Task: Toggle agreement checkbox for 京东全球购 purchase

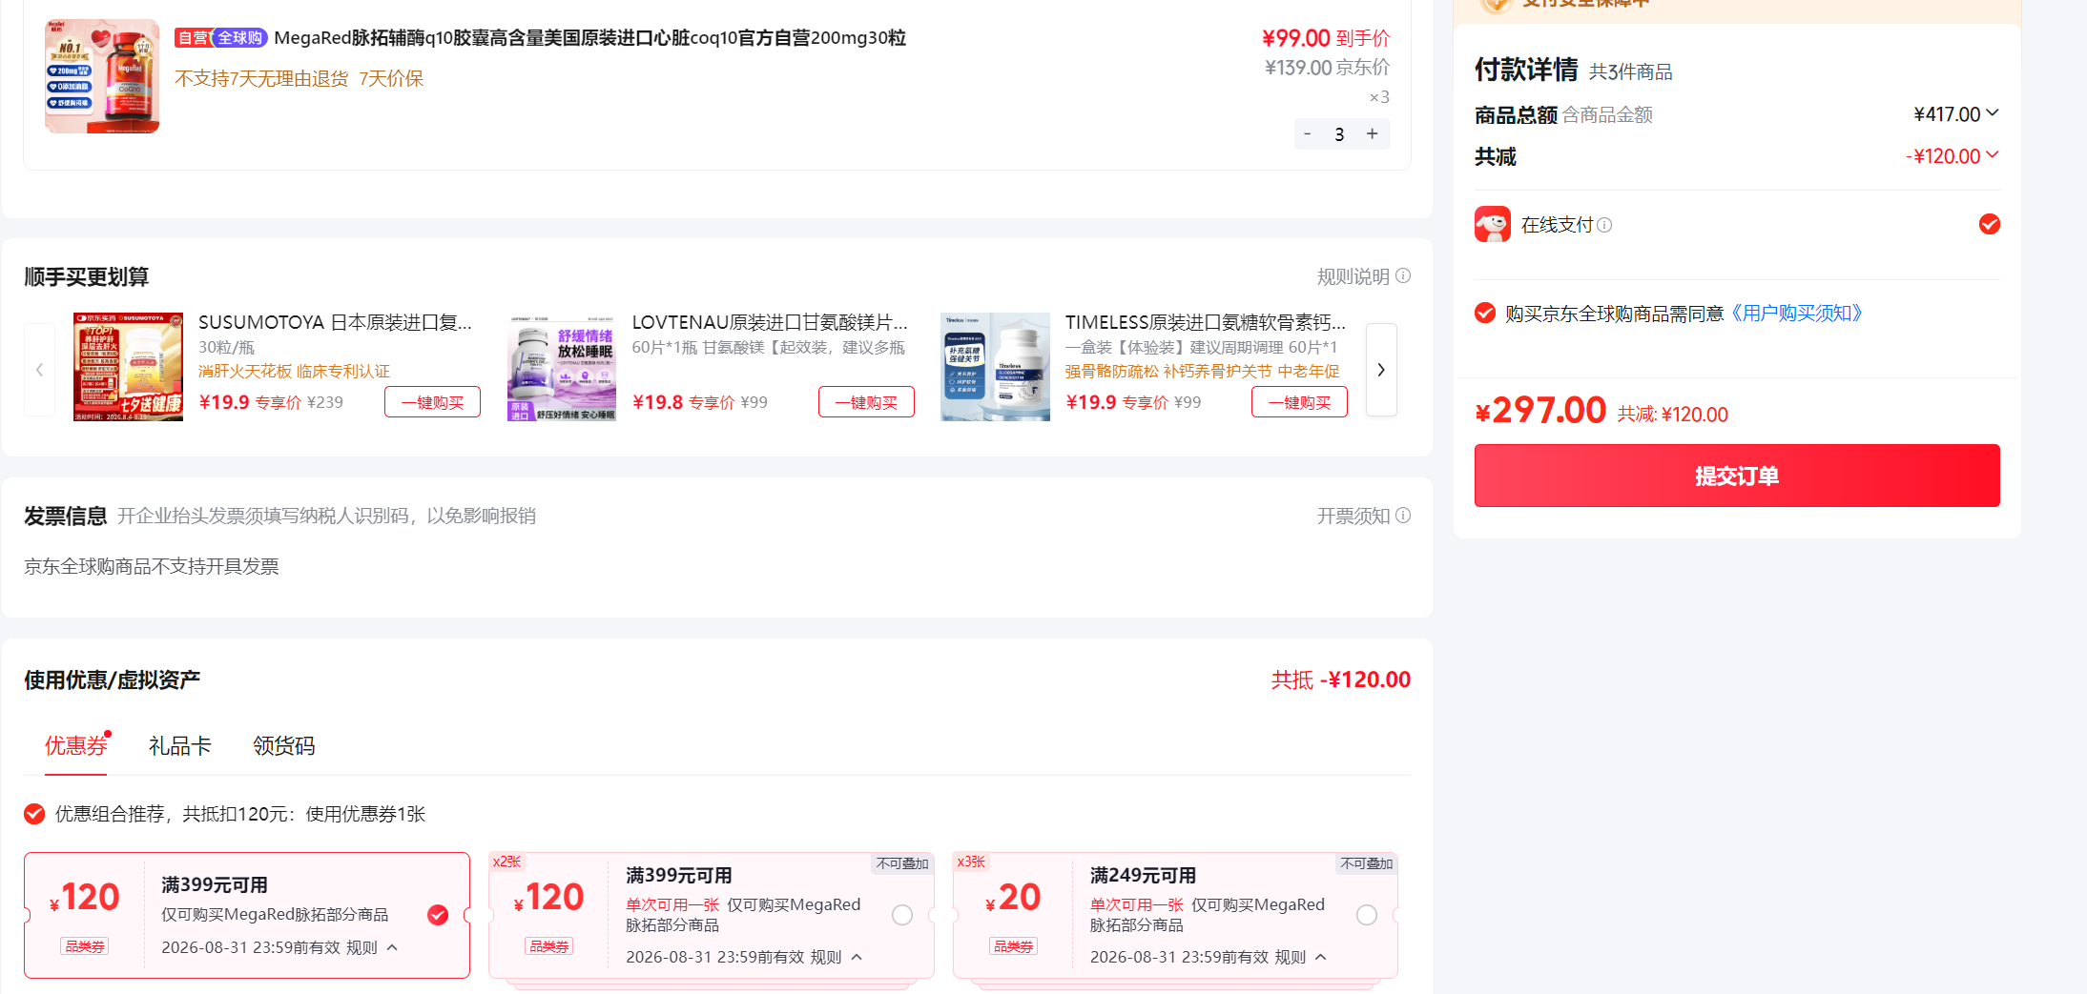Action: pos(1485,313)
